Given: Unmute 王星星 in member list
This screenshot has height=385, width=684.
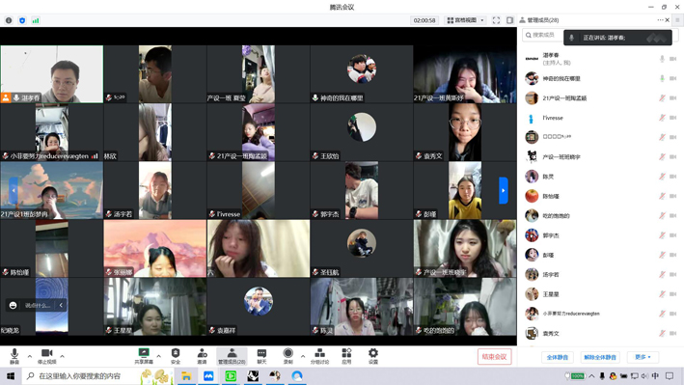Looking at the screenshot, I should [x=662, y=294].
